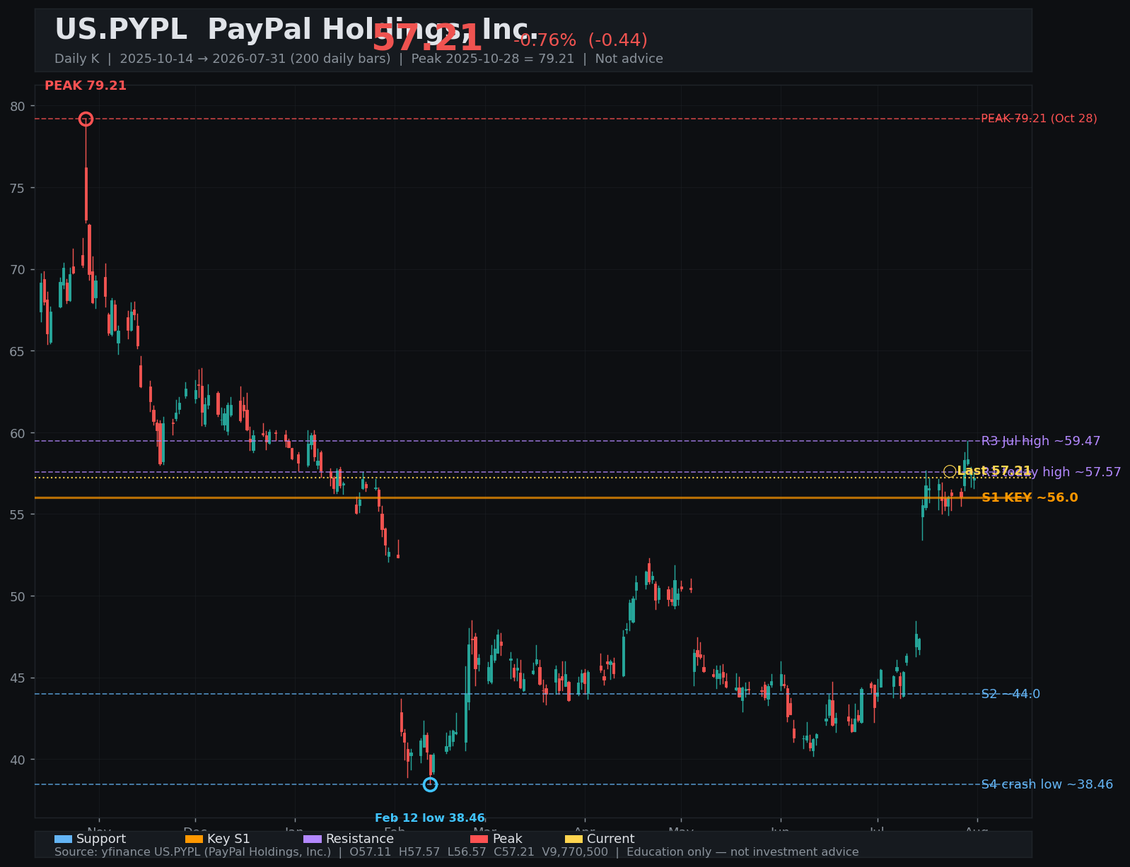
Task: Click the "PEAK 79.21" label at top left
Action: (x=86, y=85)
